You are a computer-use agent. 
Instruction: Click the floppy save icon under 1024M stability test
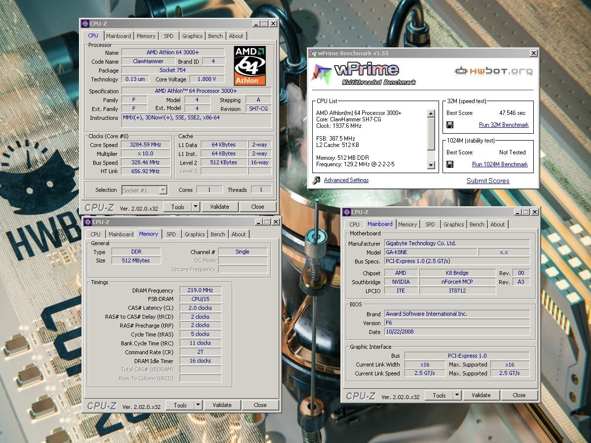(449, 164)
